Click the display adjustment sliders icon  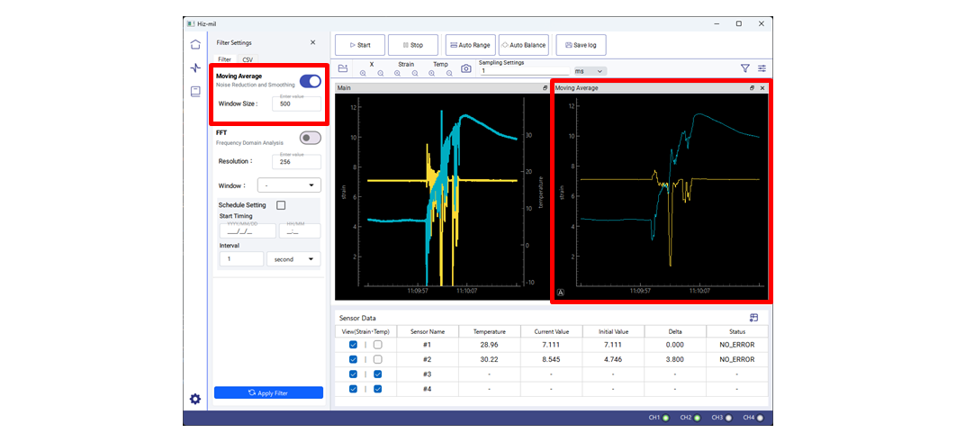point(762,68)
